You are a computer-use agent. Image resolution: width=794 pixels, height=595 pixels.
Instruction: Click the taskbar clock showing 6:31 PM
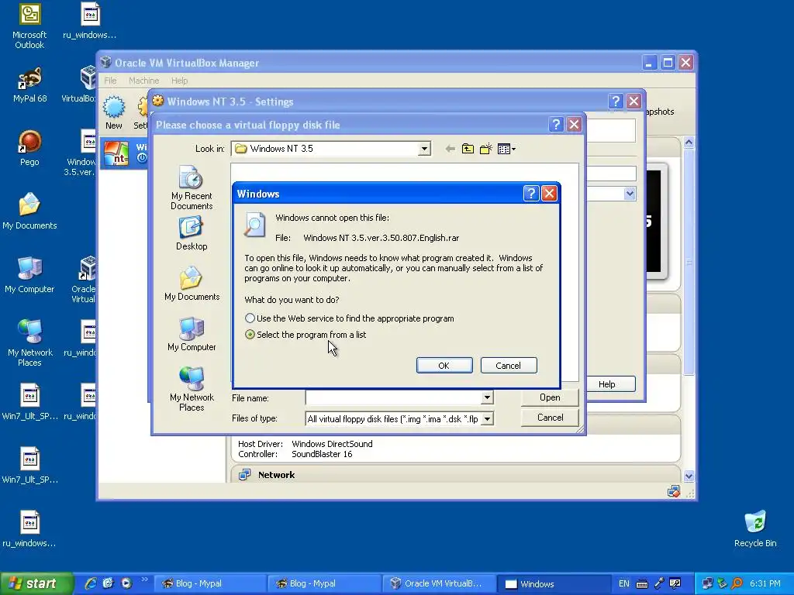[x=765, y=583]
